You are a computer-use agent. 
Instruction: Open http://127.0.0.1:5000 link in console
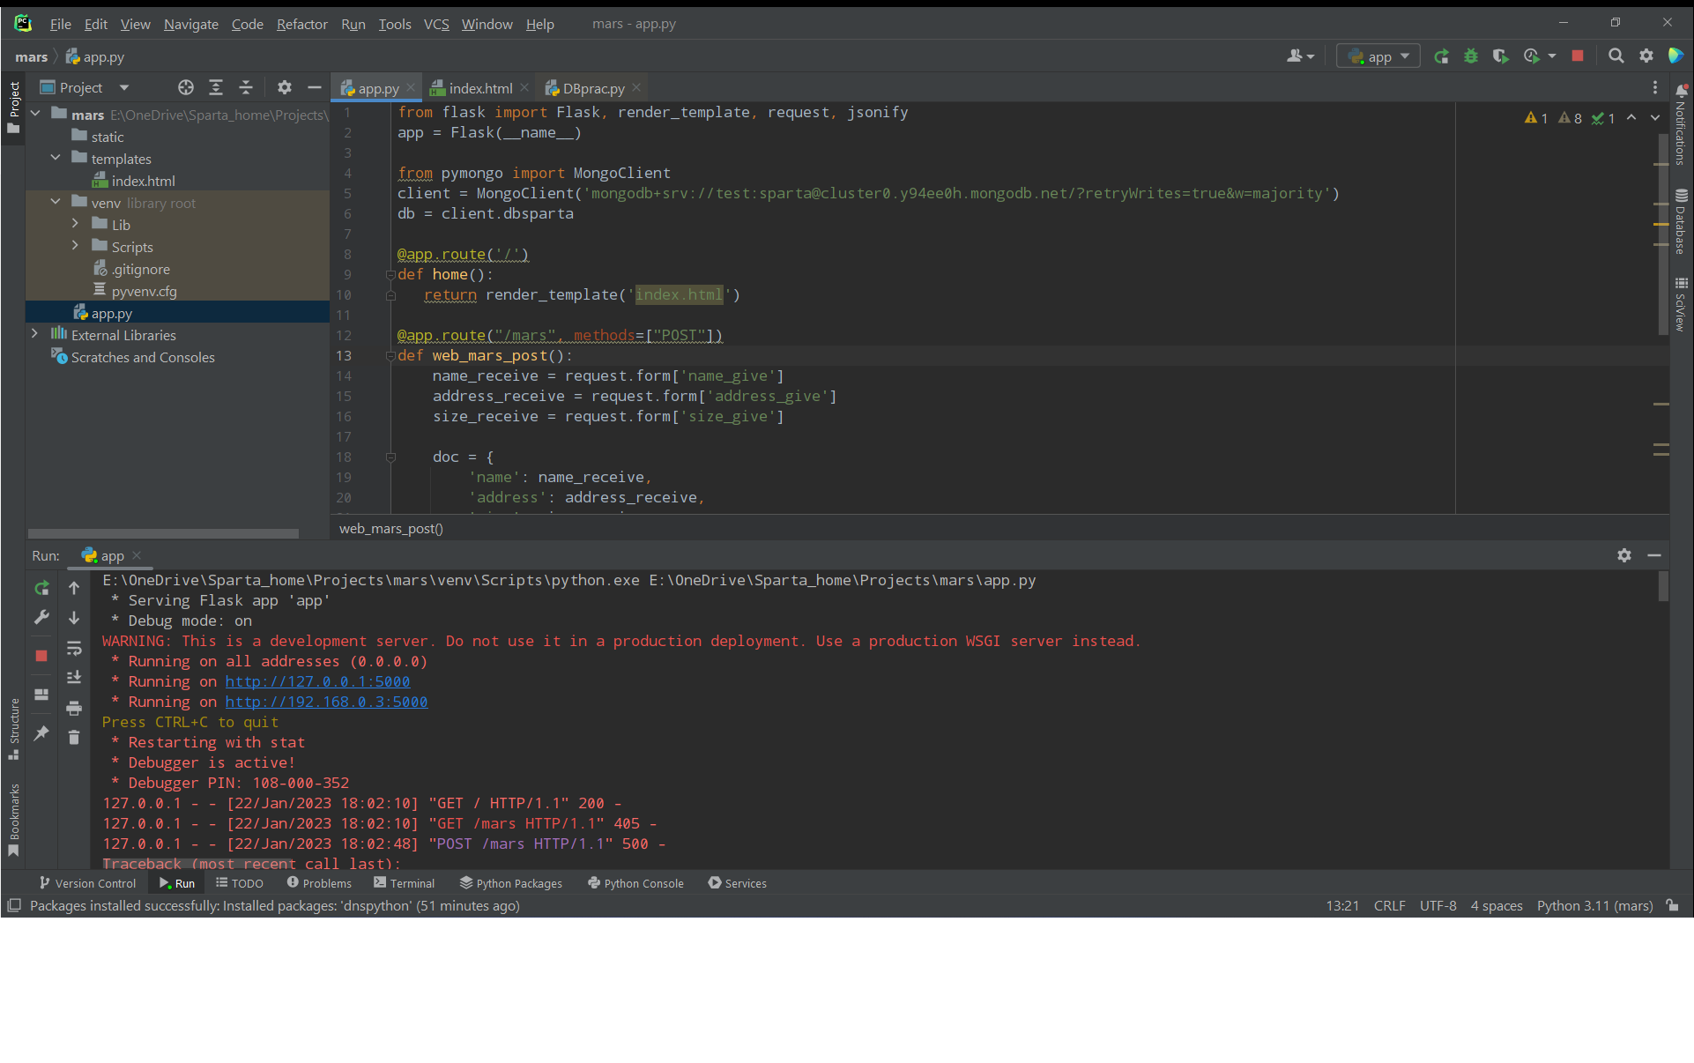pos(317,681)
